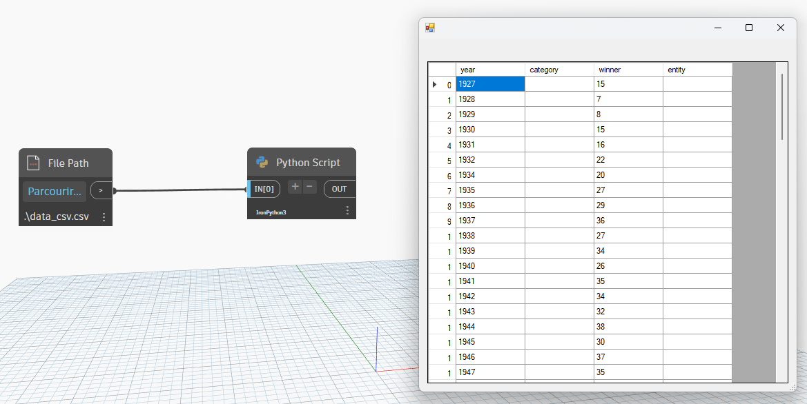This screenshot has height=404, width=807.
Task: Select the year cell 1941
Action: pos(490,281)
